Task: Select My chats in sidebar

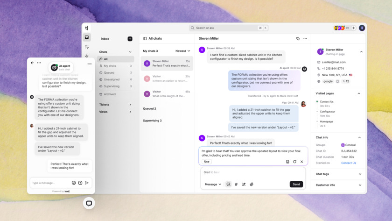Action: 116,66
